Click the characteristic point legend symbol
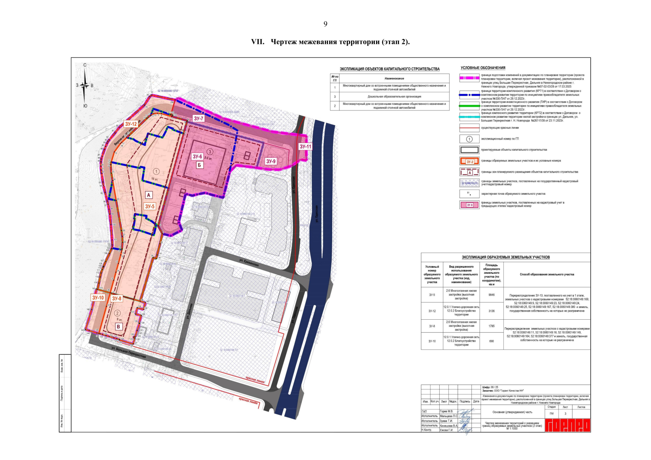The image size is (651, 460). [x=469, y=194]
